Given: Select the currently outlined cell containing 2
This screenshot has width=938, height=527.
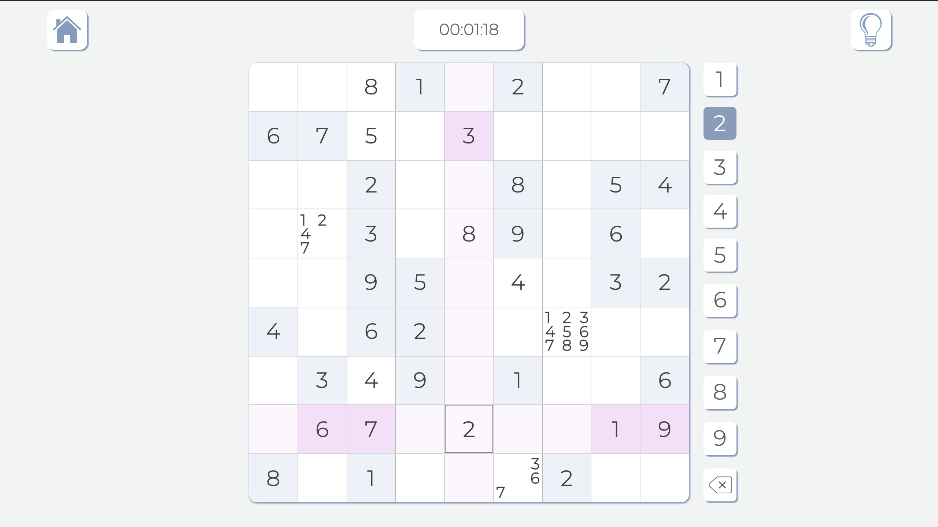Looking at the screenshot, I should coord(469,429).
